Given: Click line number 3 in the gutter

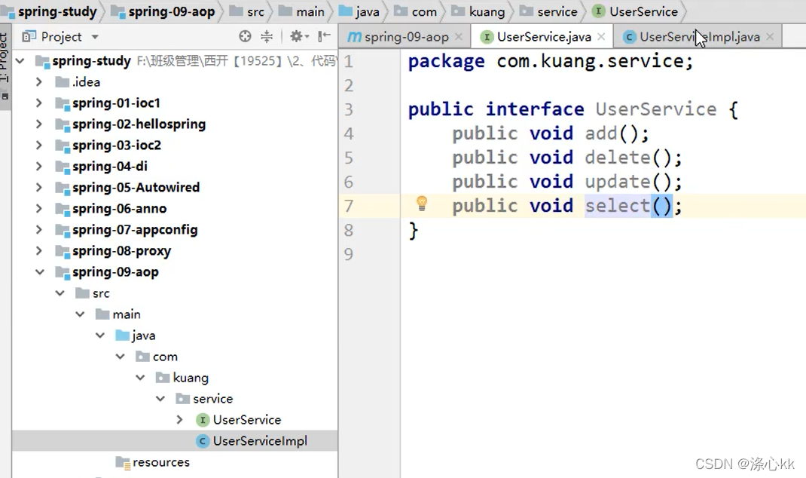Looking at the screenshot, I should [349, 109].
